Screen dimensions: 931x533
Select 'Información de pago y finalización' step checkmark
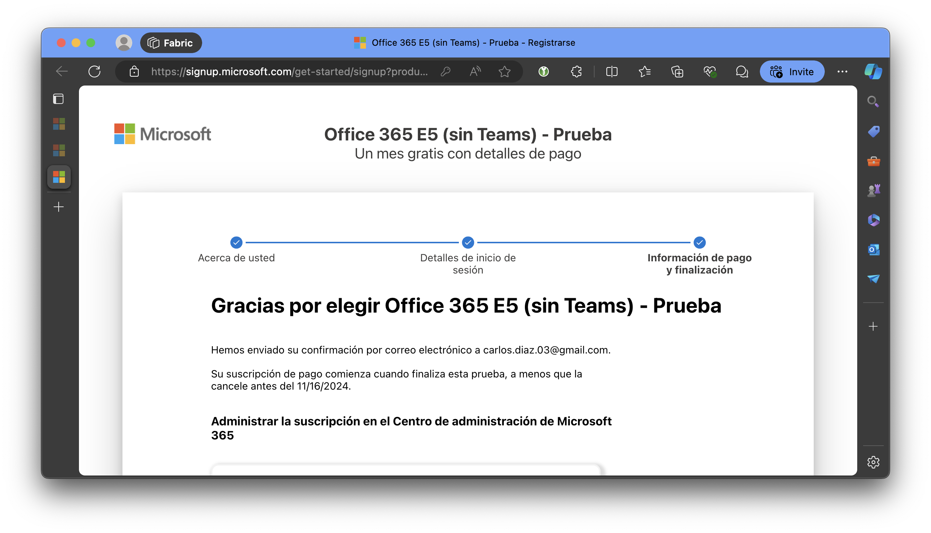pos(700,243)
